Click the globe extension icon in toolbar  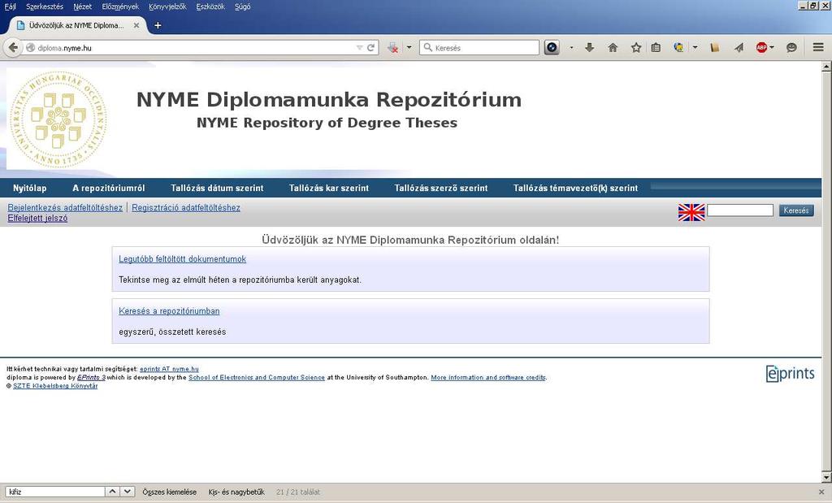click(x=678, y=48)
